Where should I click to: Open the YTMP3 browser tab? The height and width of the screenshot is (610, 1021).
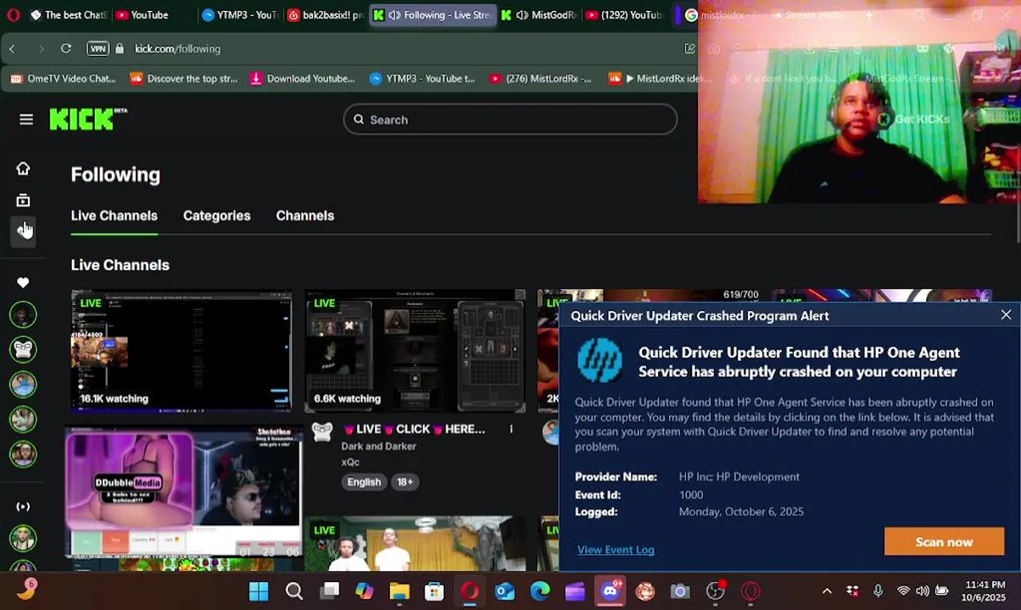[x=239, y=15]
